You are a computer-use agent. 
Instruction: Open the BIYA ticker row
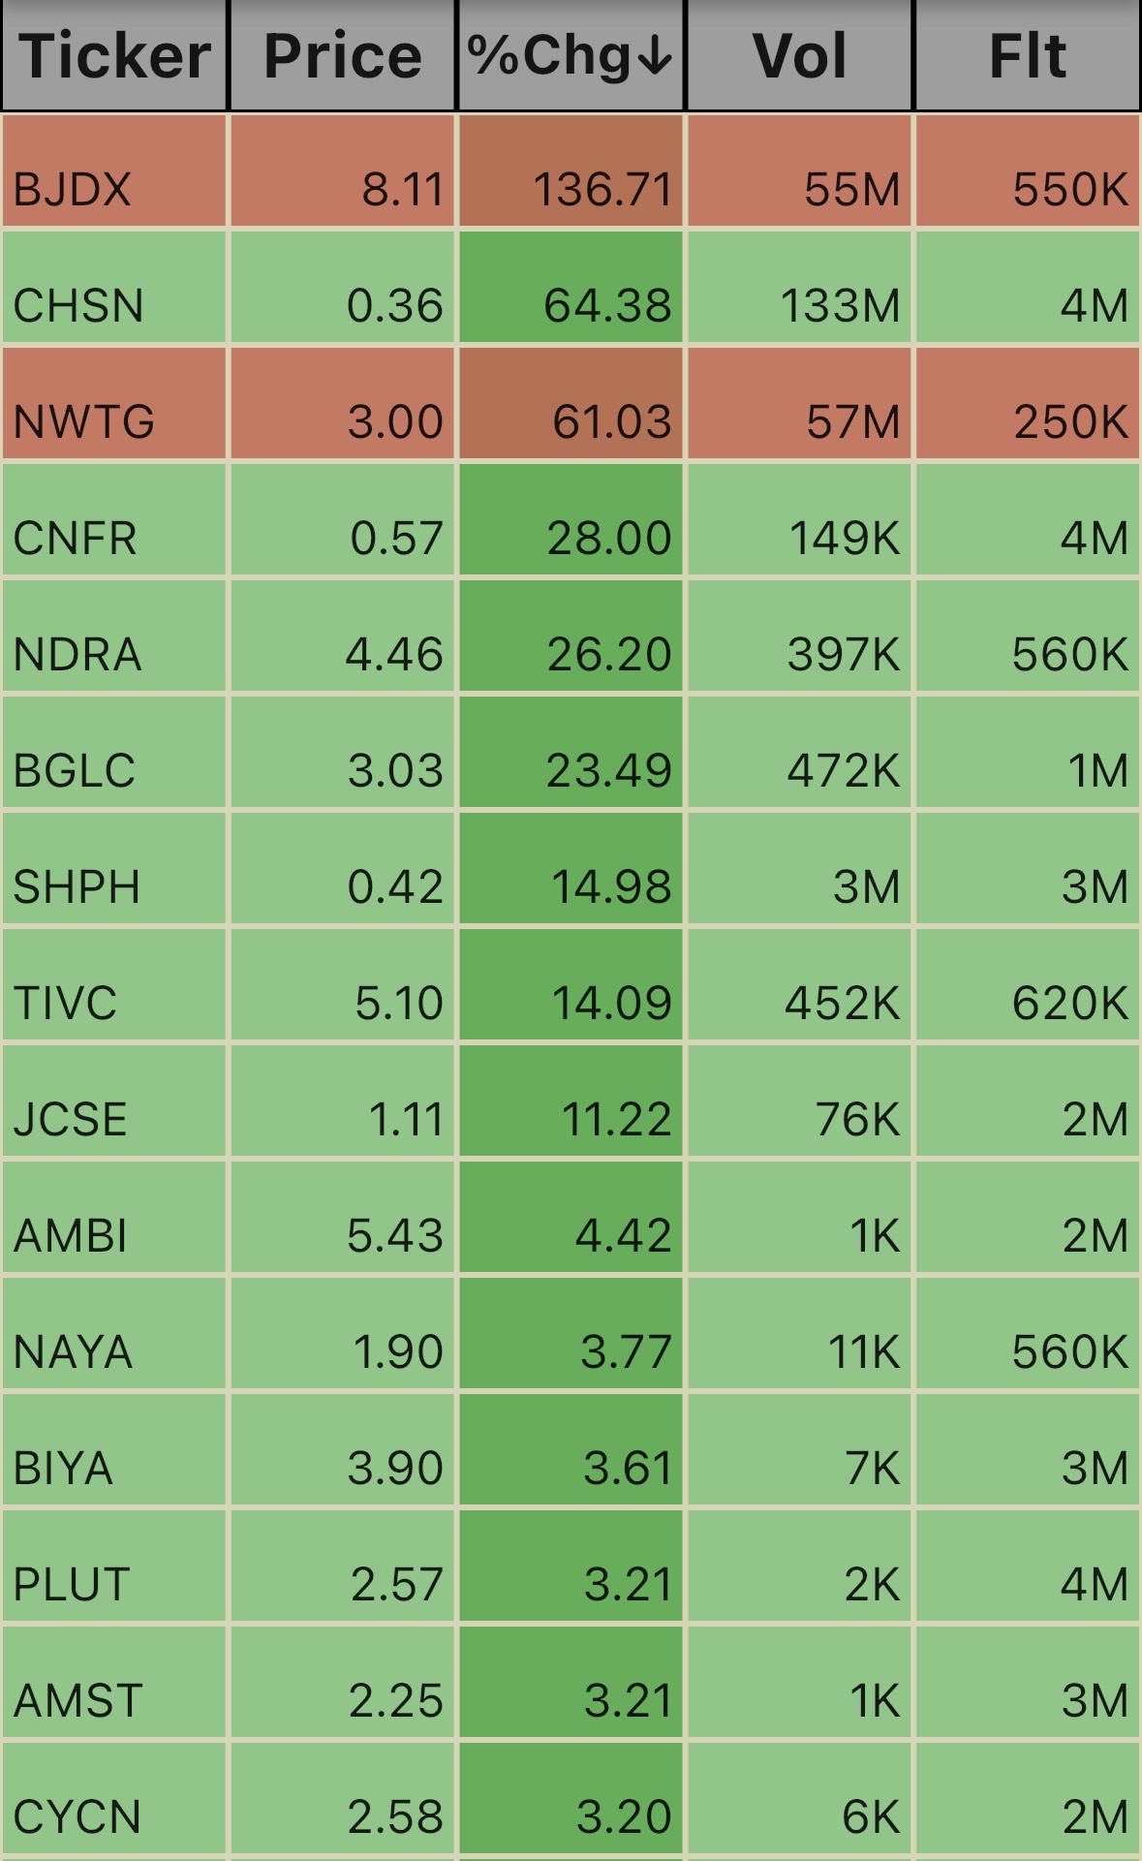pos(571,1449)
